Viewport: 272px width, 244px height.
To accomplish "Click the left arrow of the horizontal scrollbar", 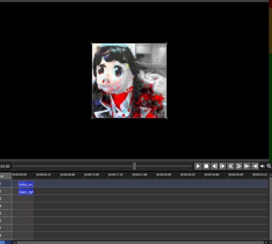I will pos(14,242).
